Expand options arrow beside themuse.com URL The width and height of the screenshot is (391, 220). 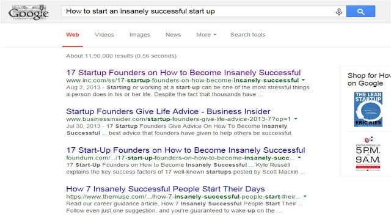point(305,197)
